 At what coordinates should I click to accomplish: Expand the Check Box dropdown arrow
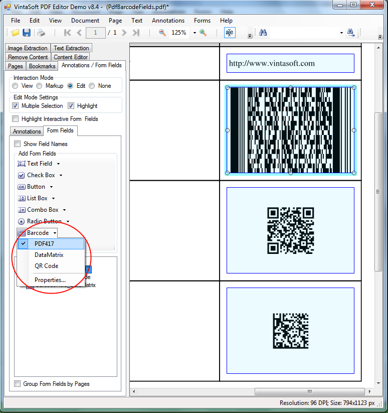point(61,176)
